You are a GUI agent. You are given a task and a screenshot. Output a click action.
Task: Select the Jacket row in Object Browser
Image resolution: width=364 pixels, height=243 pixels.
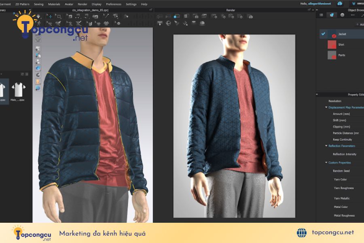[342, 34]
